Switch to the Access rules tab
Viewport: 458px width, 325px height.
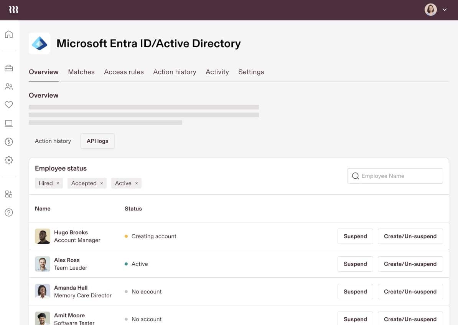[124, 72]
